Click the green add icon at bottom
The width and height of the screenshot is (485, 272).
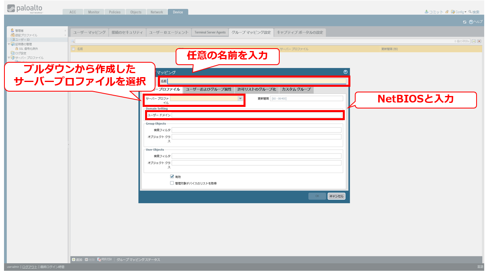[x=74, y=260]
